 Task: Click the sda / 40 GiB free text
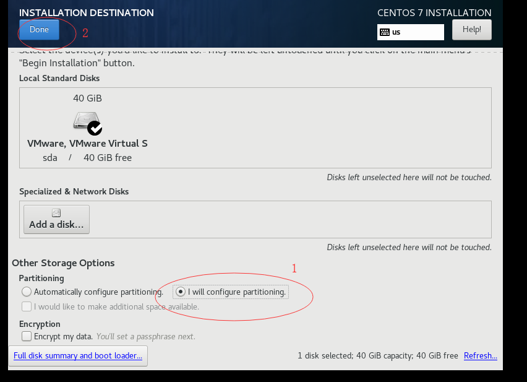(x=87, y=158)
